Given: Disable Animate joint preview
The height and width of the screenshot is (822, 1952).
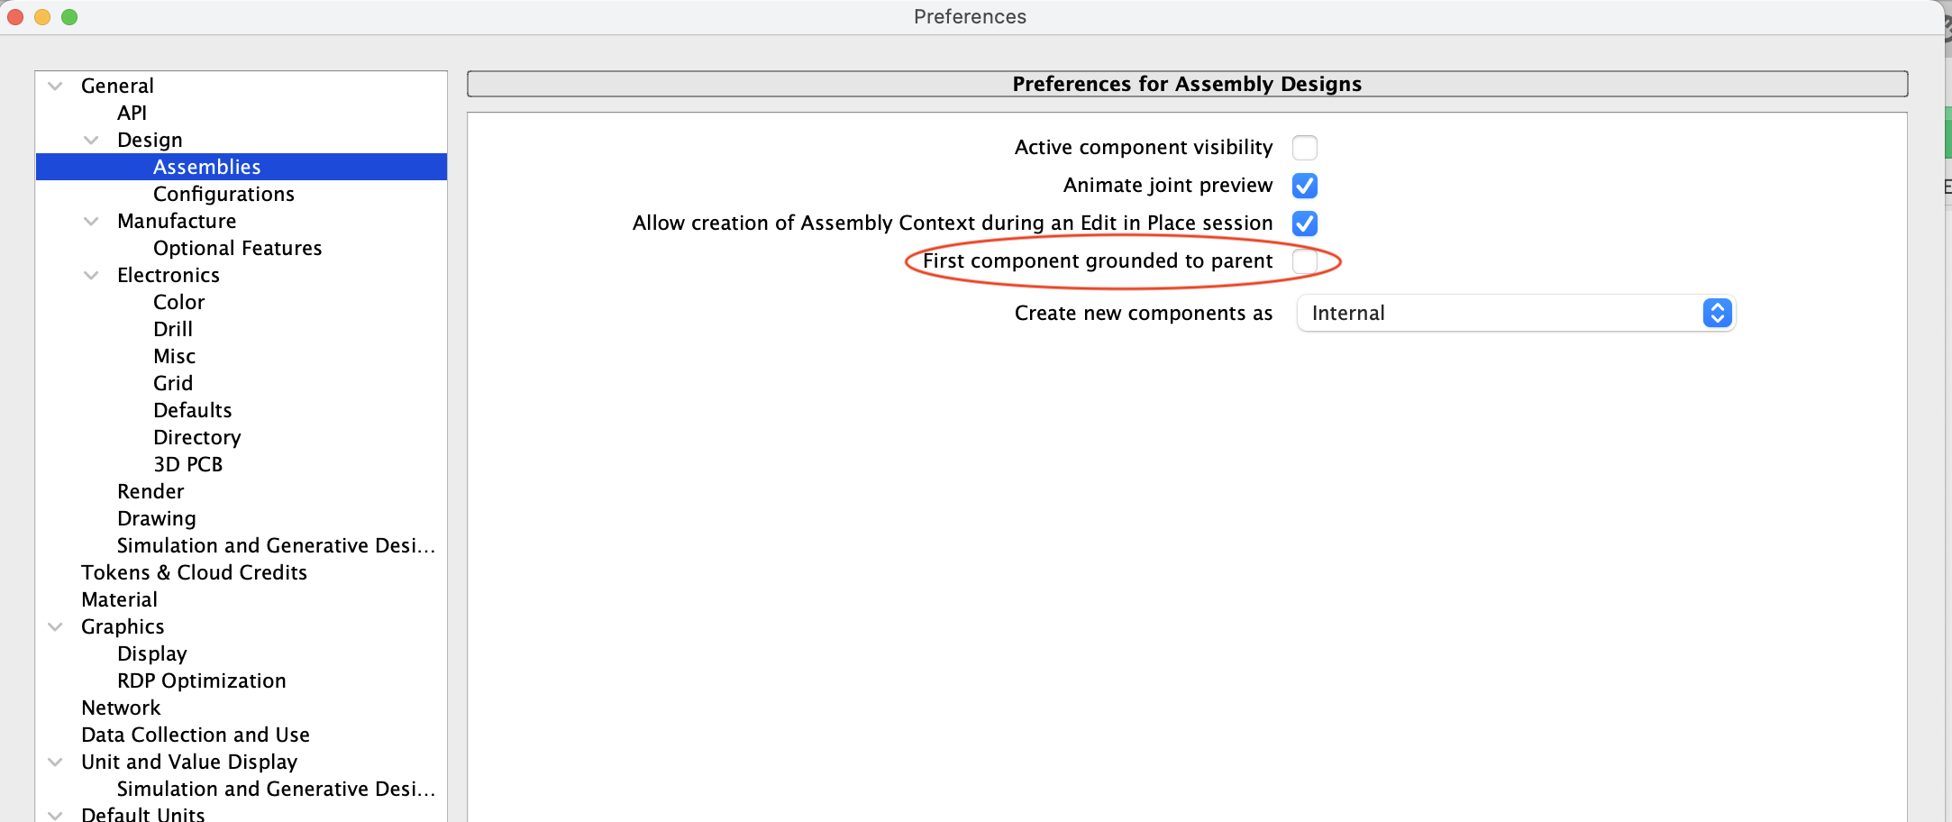Looking at the screenshot, I should click(x=1305, y=186).
